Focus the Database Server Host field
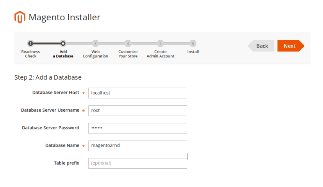This screenshot has width=323, height=187. 137,93
